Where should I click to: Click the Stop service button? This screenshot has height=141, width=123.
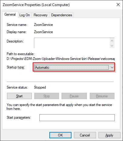pyautogui.click(x=47, y=96)
